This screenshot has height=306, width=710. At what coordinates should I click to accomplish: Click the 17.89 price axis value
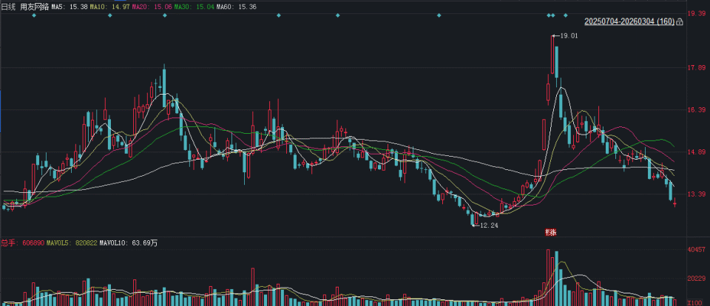point(697,68)
